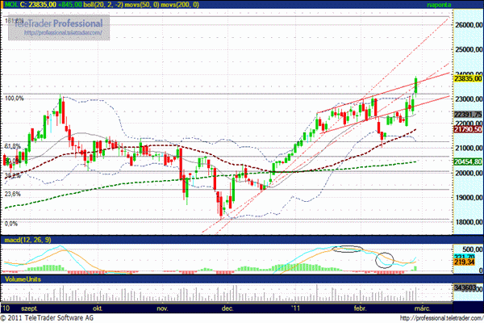
Task: Select the 61.8% Fibonacci level label
Action: tap(13, 146)
